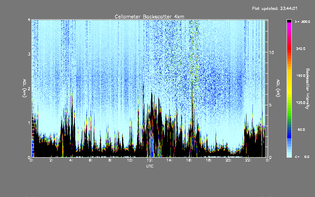Viewport: 315px width, 197px height.
Task: Click the '8:' UTC tick label
Action: (x=110, y=160)
